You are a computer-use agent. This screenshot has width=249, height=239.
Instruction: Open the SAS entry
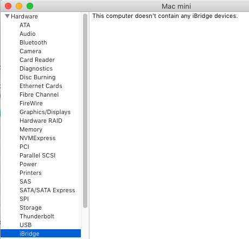[25, 181]
